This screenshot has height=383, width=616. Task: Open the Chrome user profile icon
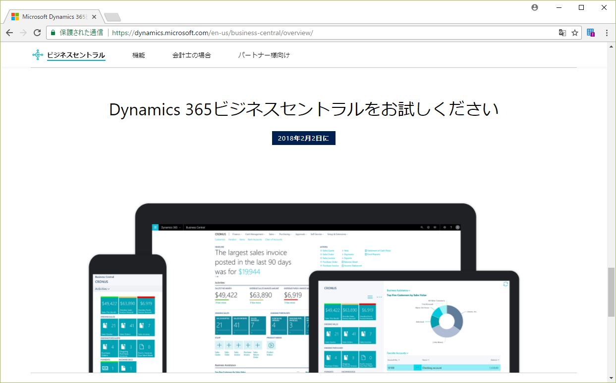pyautogui.click(x=534, y=7)
